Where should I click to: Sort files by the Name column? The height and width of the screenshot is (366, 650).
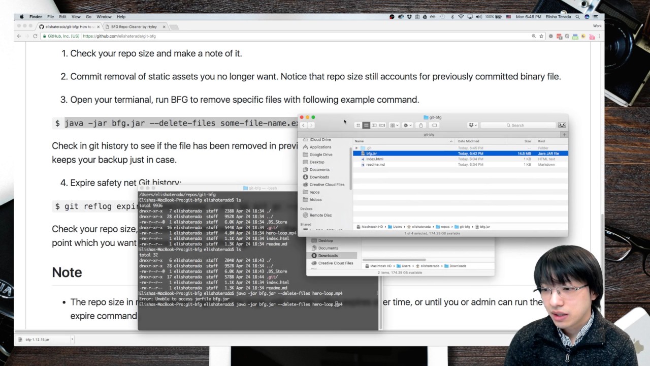[404, 141]
